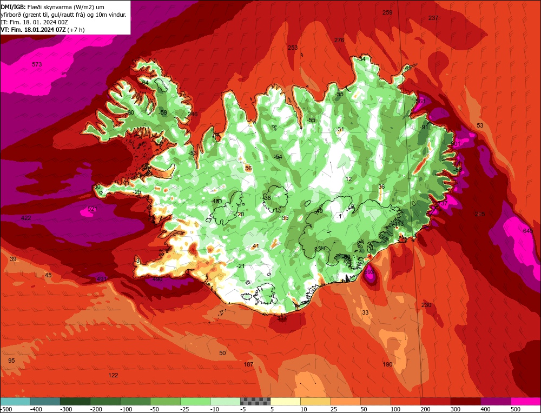
Task: Click the 521 value in the western bay
Action: [92, 209]
